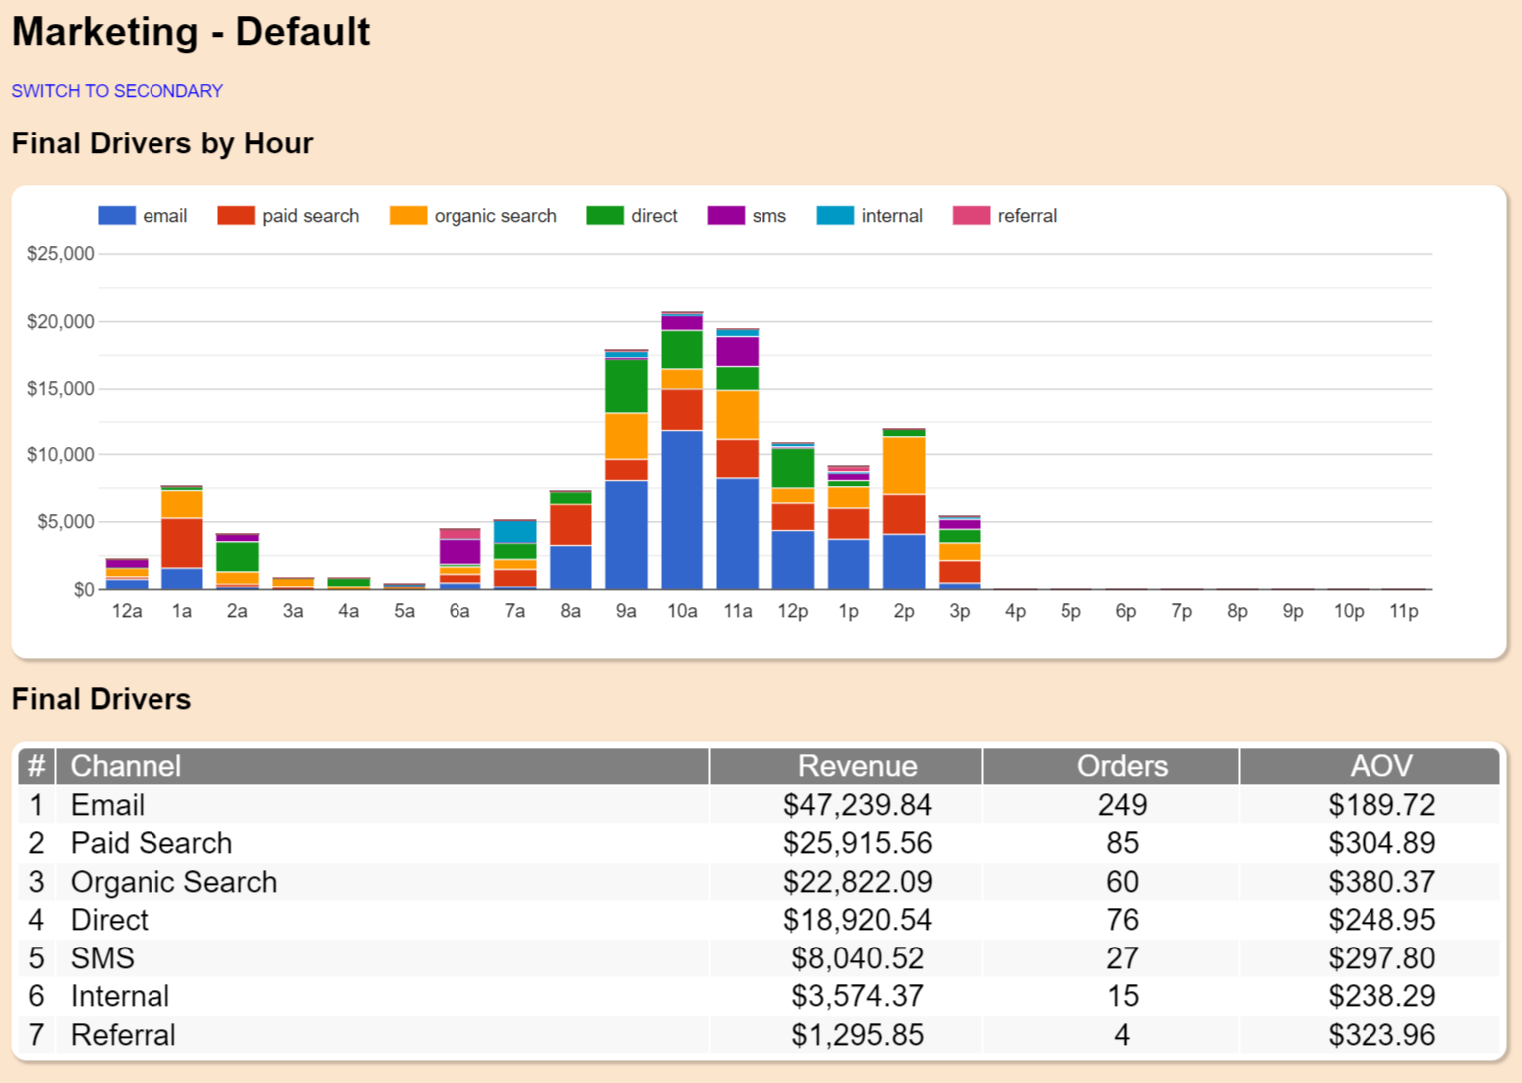The height and width of the screenshot is (1083, 1522).
Task: Click the 'email' legend label
Action: pyautogui.click(x=164, y=216)
